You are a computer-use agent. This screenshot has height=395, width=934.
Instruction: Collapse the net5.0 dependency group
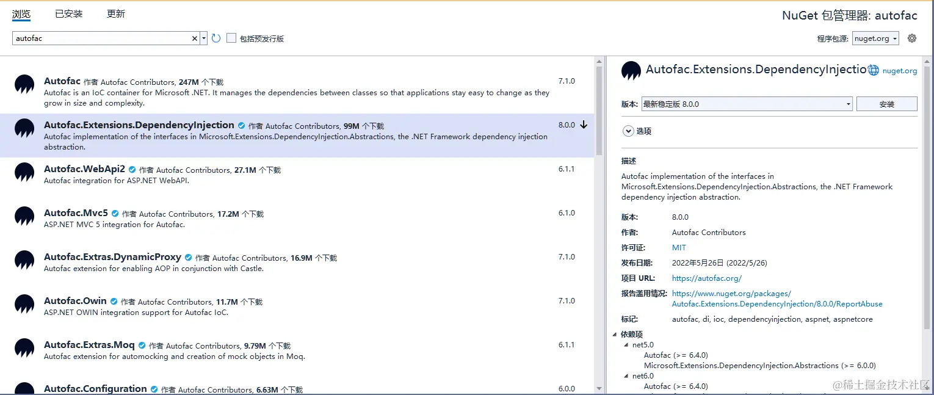(626, 345)
